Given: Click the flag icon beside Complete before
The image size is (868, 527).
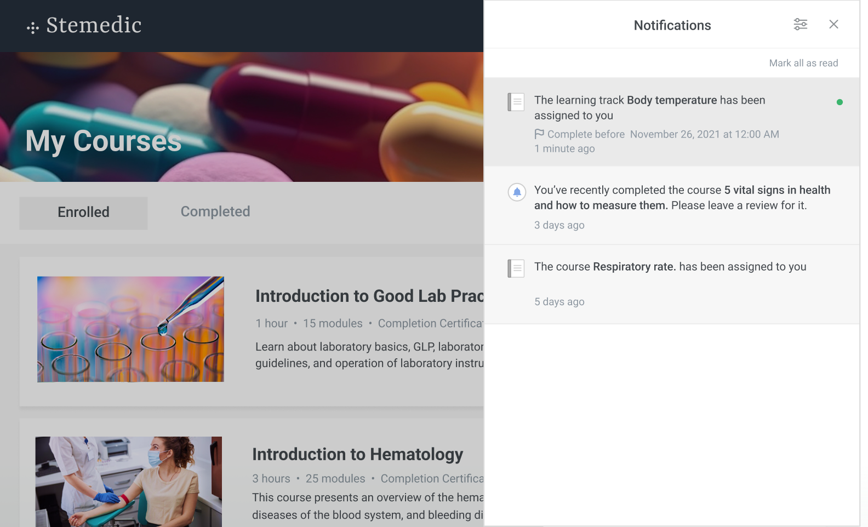Looking at the screenshot, I should (x=539, y=134).
